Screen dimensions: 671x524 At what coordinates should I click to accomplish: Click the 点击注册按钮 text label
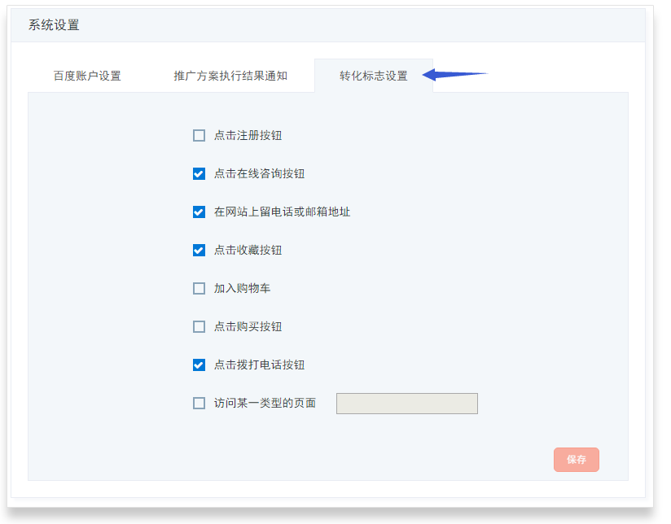point(248,136)
